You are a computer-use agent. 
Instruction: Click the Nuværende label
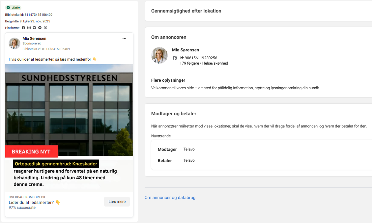tap(161, 136)
